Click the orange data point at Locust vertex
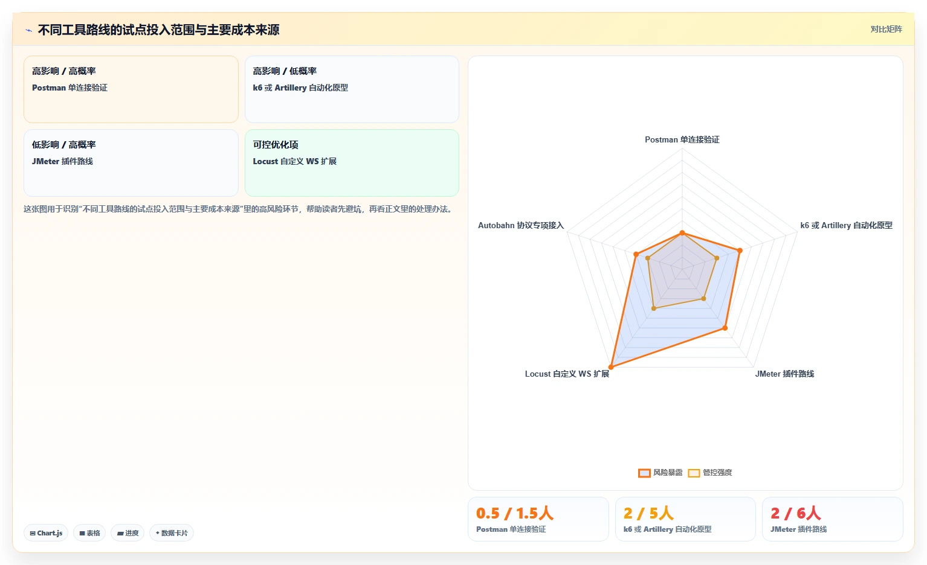 click(612, 367)
